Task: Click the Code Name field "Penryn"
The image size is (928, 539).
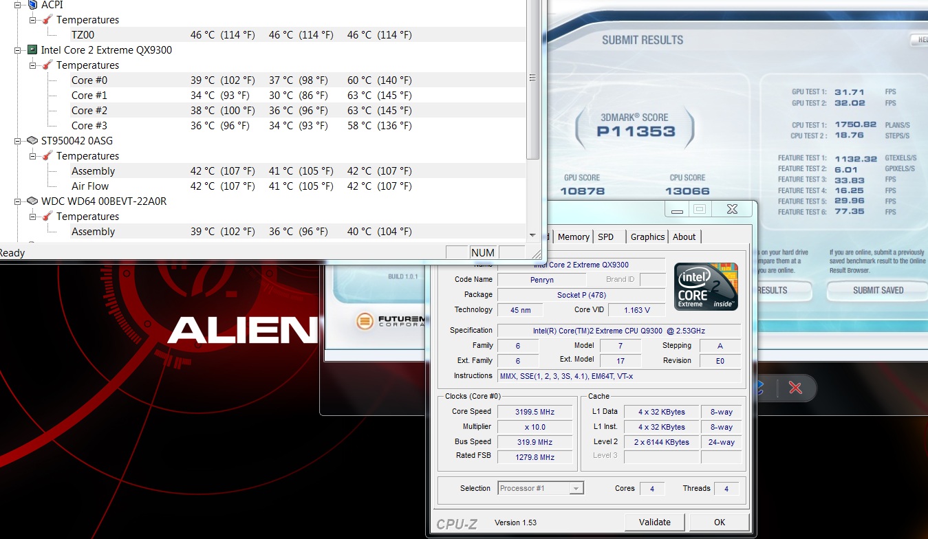Action: (x=542, y=280)
